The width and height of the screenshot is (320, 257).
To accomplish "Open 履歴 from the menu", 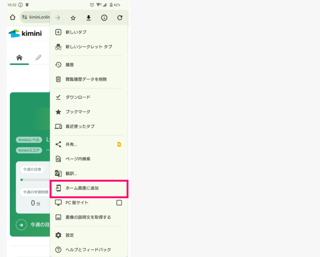I will tap(69, 65).
